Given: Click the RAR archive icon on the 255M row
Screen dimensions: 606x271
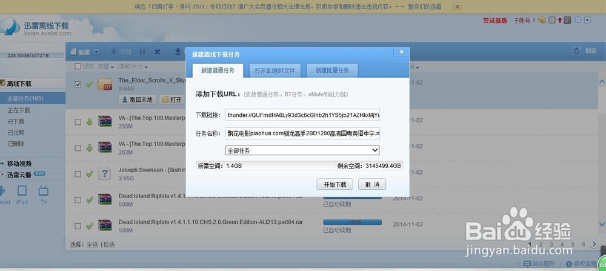Looking at the screenshot, I should click(x=105, y=122).
